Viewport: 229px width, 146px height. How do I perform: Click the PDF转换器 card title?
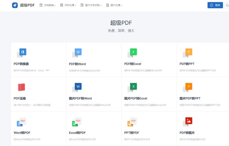21,64
